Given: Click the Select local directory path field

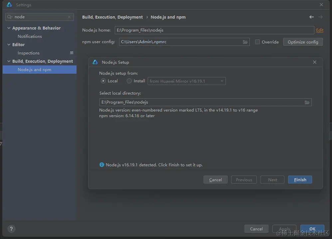Looking at the screenshot, I should coord(205,102).
